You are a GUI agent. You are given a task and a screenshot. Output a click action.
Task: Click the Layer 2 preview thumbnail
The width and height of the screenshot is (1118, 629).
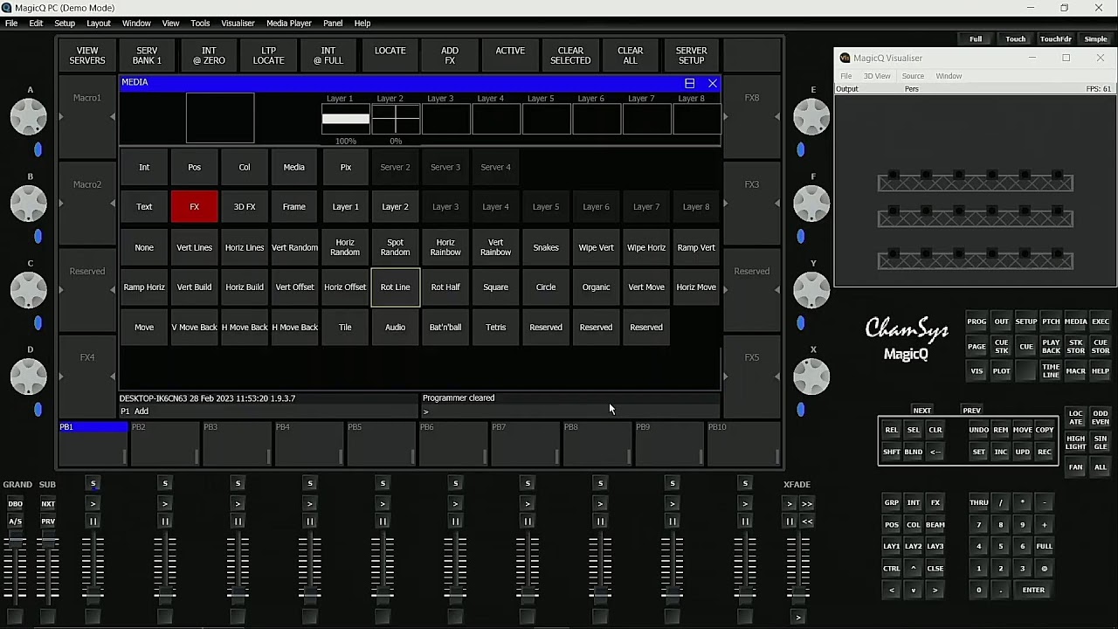coord(396,120)
